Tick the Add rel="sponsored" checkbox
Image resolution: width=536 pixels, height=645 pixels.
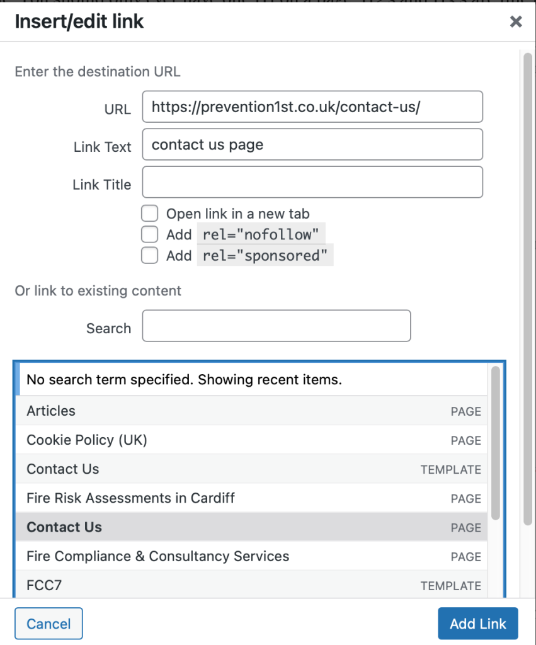click(x=149, y=255)
